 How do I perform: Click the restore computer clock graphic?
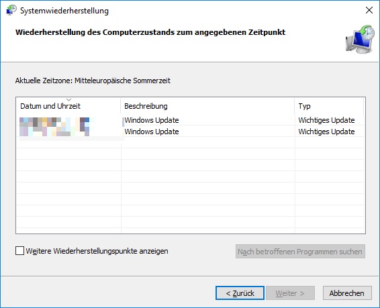click(360, 39)
